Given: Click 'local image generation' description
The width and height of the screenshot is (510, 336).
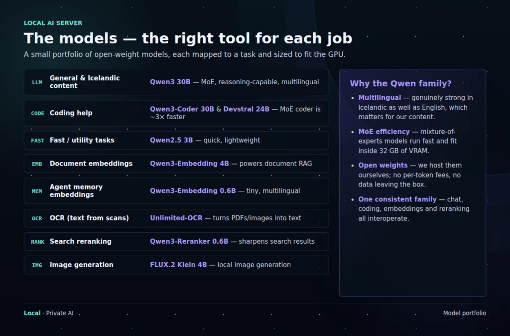Looking at the screenshot, I should [254, 265].
